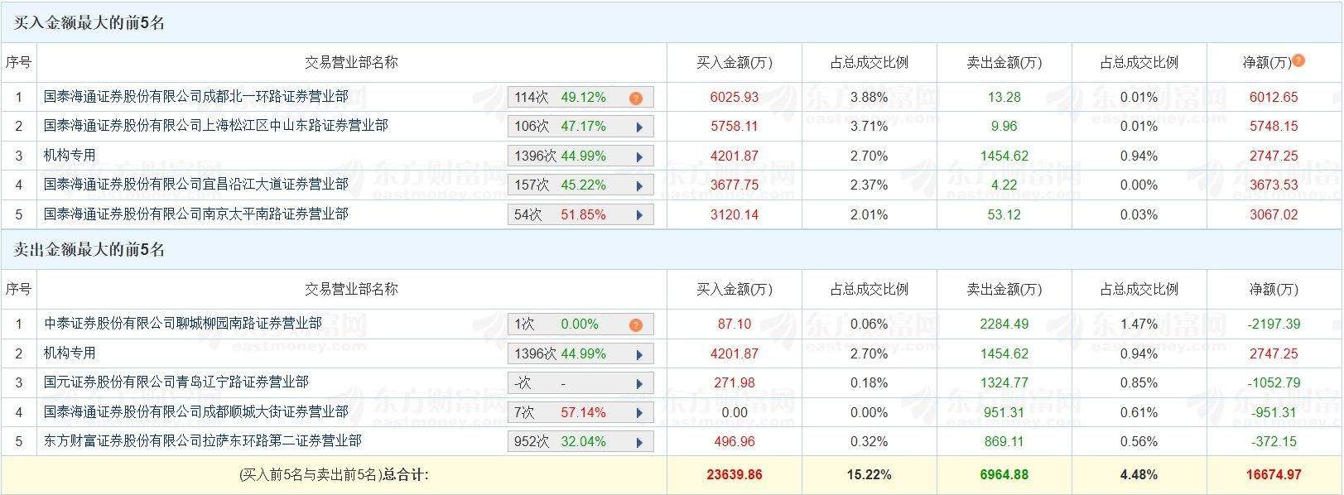The image size is (1344, 495).
Task: Expand arrow for 南京太平南路 54次 stats
Action: 639,216
